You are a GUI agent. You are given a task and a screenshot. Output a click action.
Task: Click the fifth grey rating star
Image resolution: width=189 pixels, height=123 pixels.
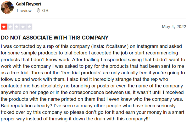click(29, 27)
